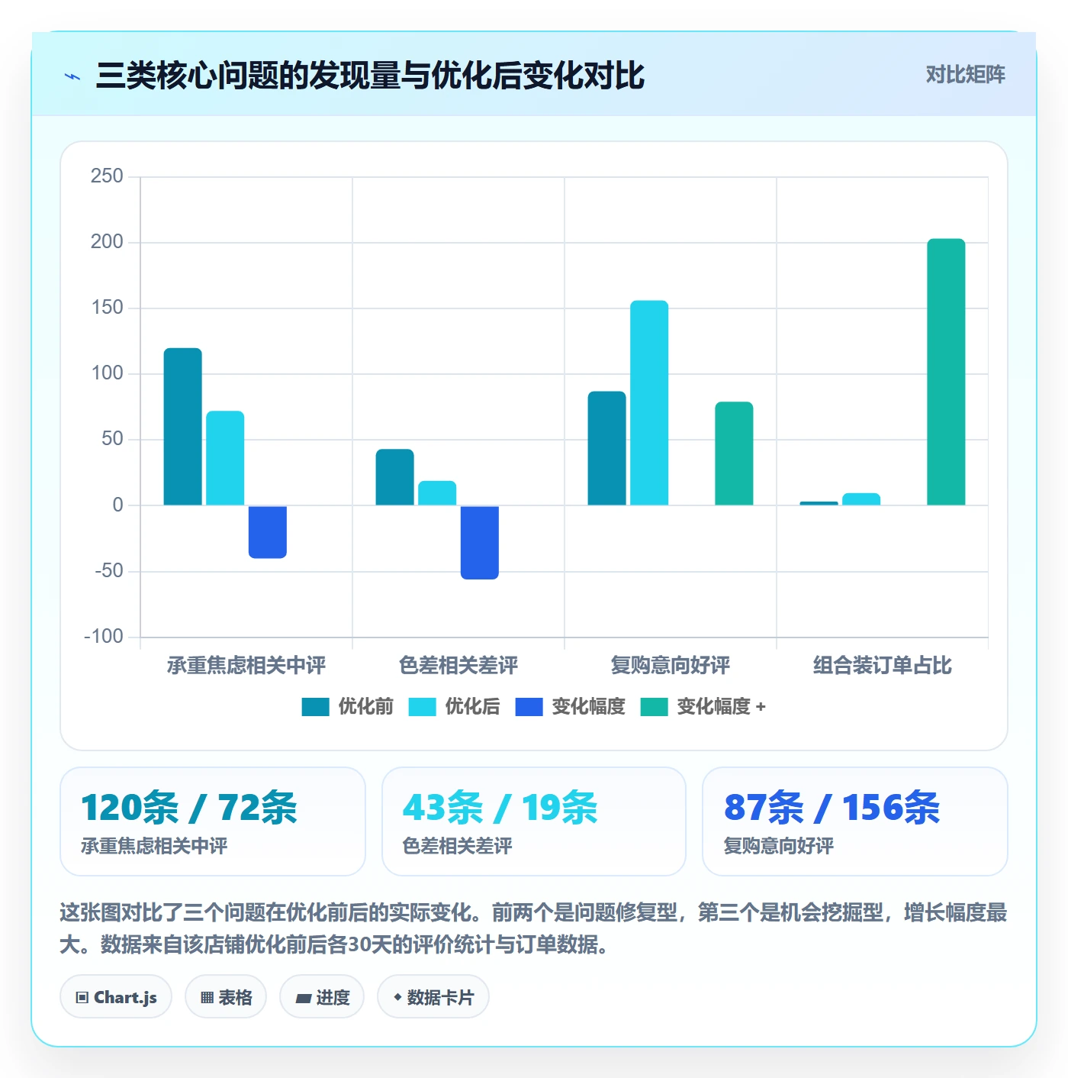Click the lightning icon beside the title

[x=72, y=76]
